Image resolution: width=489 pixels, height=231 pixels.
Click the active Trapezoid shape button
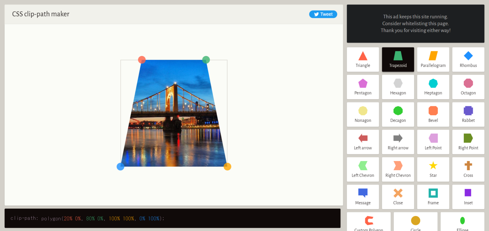398,59
